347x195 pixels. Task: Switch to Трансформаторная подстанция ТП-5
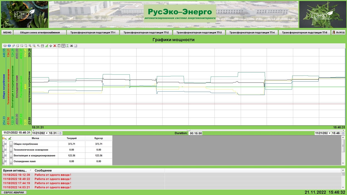tap(305, 32)
